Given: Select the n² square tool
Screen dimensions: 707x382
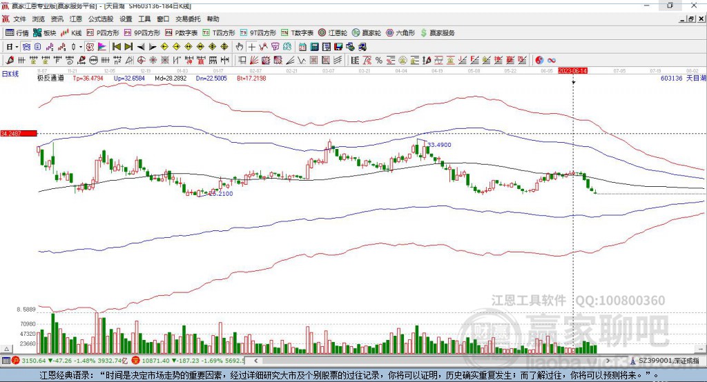Looking at the screenshot, I should point(117,60).
